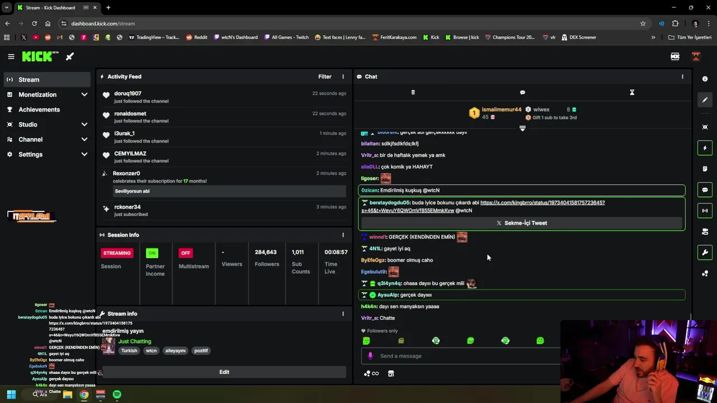Click the aileyayını tag
The height and width of the screenshot is (403, 717).
click(x=175, y=351)
